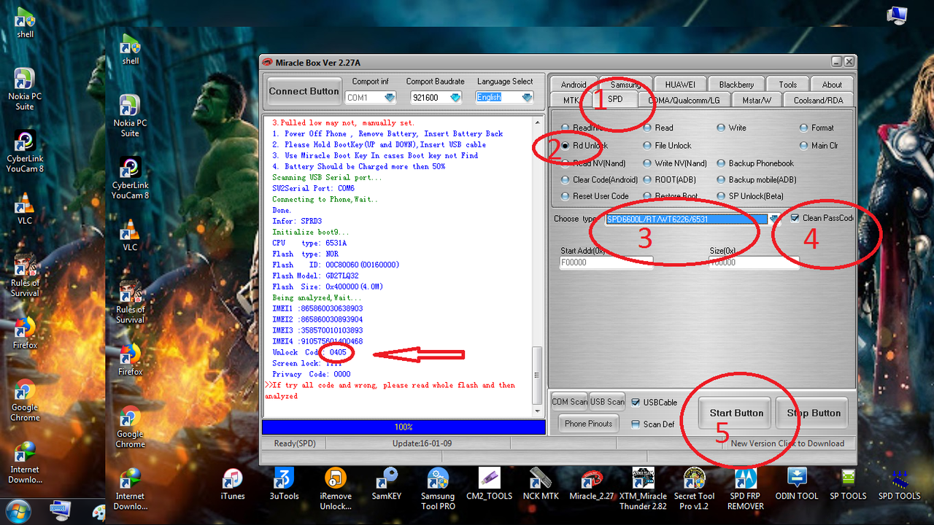Uncheck the USBCable checkbox
The width and height of the screenshot is (934, 525).
pyautogui.click(x=636, y=402)
